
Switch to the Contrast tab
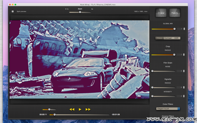168,38
